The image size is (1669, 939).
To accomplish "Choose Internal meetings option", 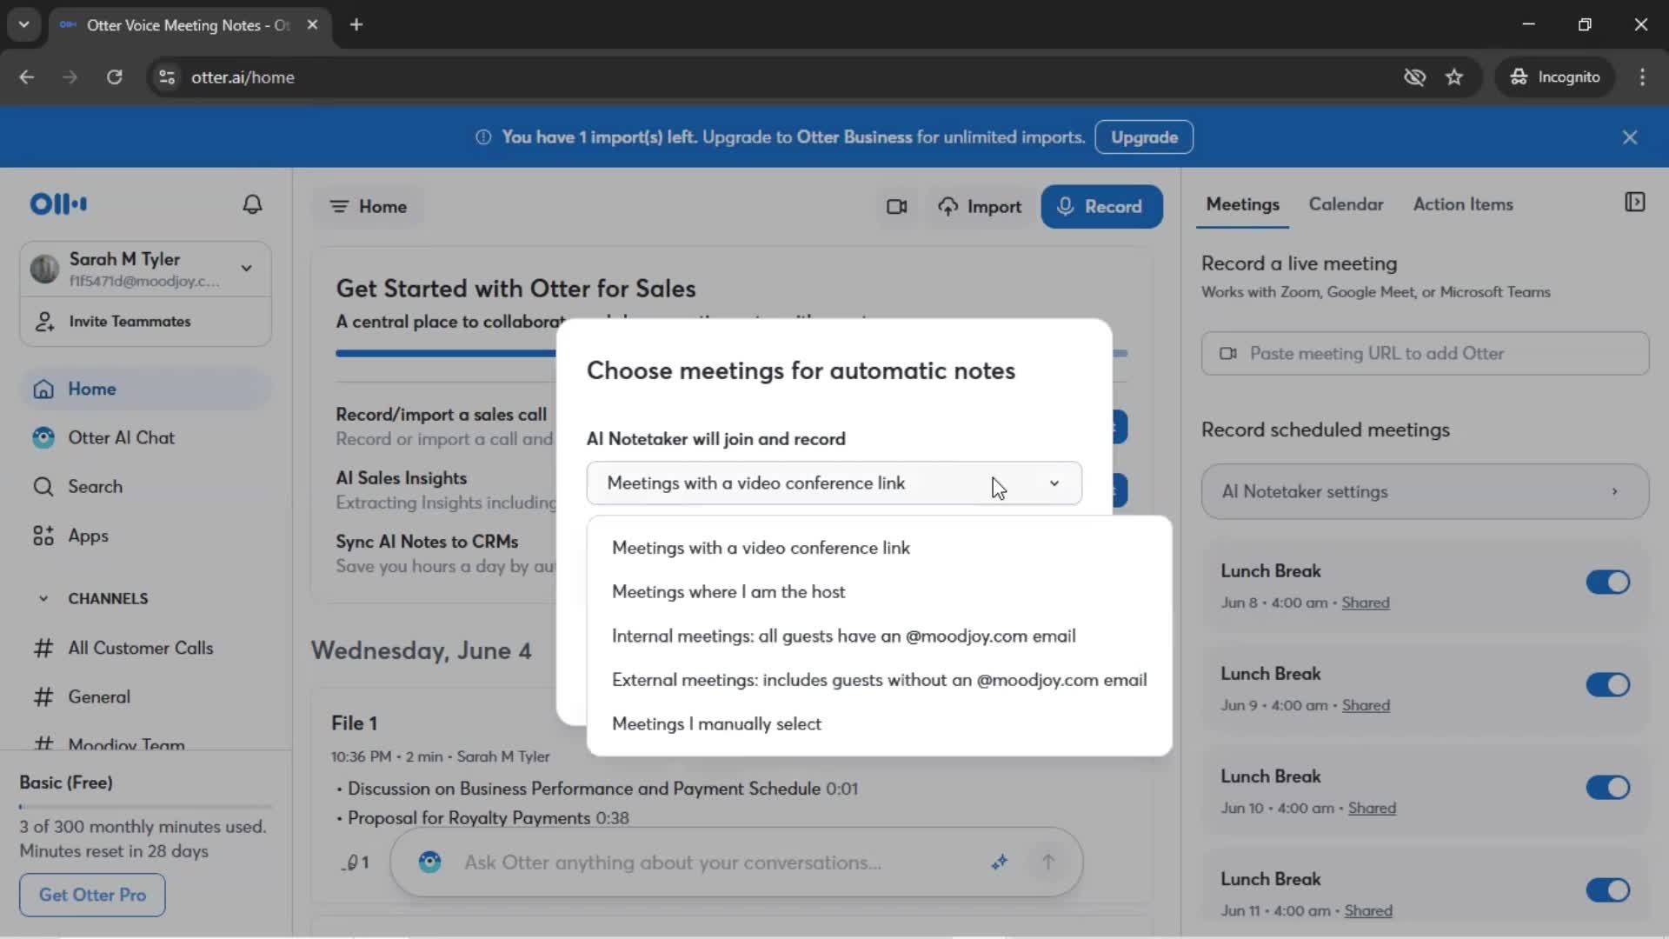I will tap(879, 636).
